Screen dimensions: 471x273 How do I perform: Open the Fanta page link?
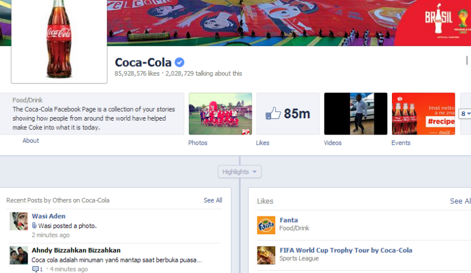click(289, 220)
